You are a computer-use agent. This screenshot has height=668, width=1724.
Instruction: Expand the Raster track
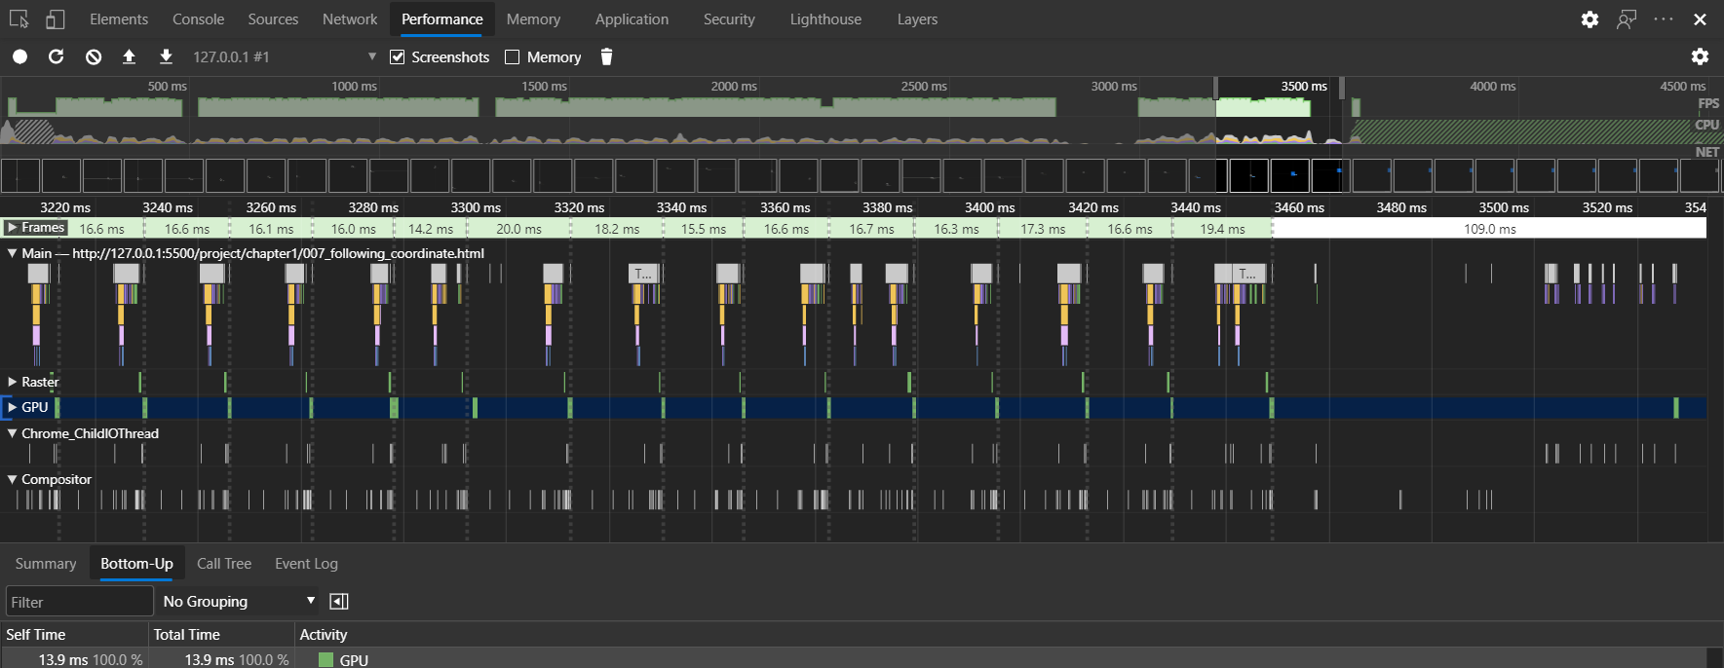(x=13, y=382)
